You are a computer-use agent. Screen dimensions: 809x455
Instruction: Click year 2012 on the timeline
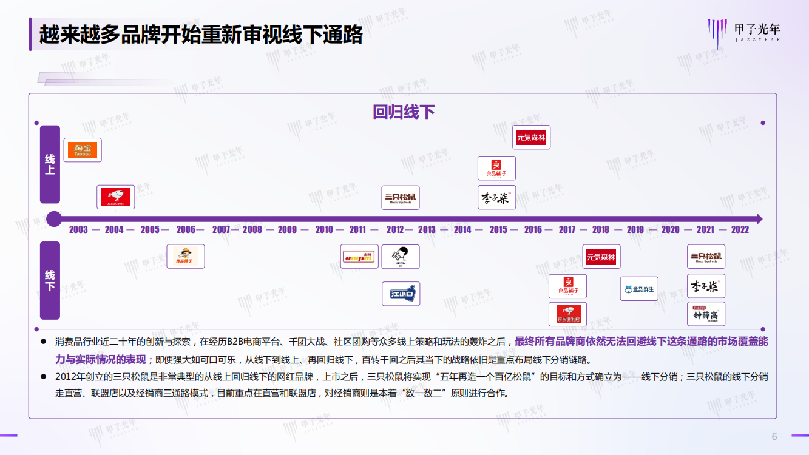point(395,229)
